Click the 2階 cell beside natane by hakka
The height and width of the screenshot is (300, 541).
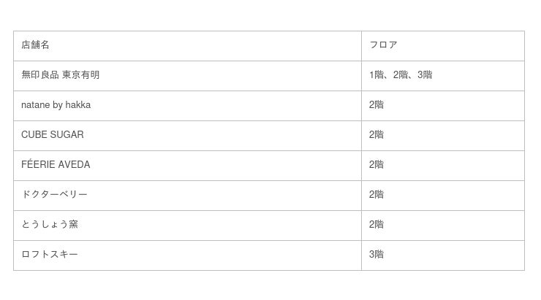click(x=376, y=104)
